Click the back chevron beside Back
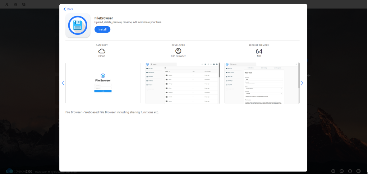The image size is (368, 174). click(x=65, y=9)
